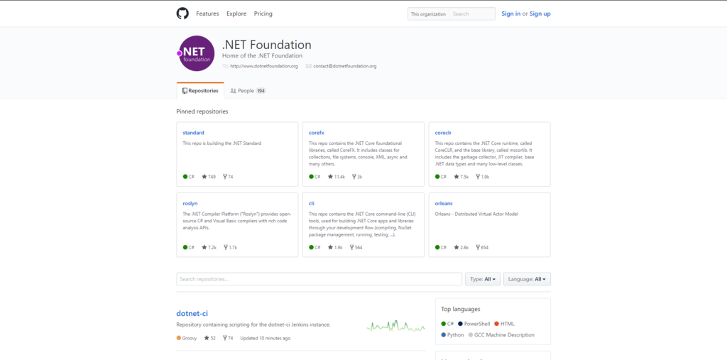Open Explore in the top navigation
Viewport: 727px width, 360px height.
point(236,13)
